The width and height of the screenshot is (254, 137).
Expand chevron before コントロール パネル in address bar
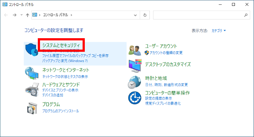(x=40, y=15)
